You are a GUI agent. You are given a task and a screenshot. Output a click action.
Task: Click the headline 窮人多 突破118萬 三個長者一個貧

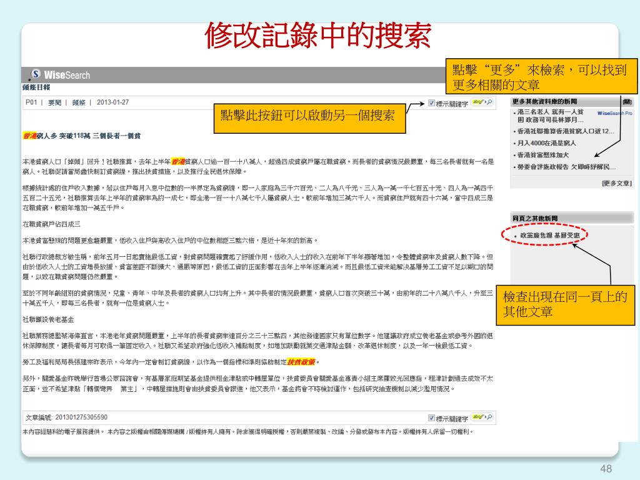(89, 136)
